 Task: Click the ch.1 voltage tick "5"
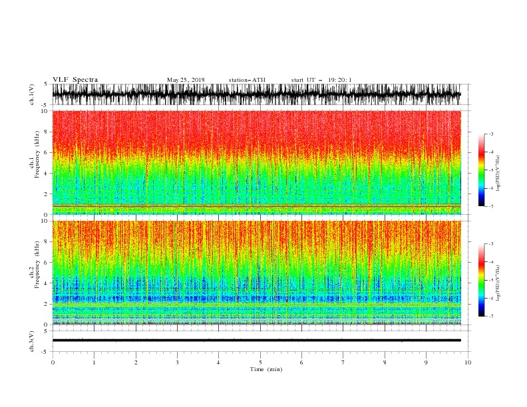point(46,84)
